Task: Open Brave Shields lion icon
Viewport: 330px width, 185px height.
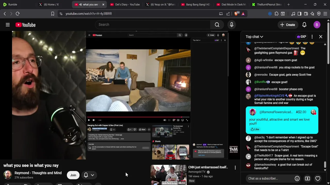Action: 236,14
